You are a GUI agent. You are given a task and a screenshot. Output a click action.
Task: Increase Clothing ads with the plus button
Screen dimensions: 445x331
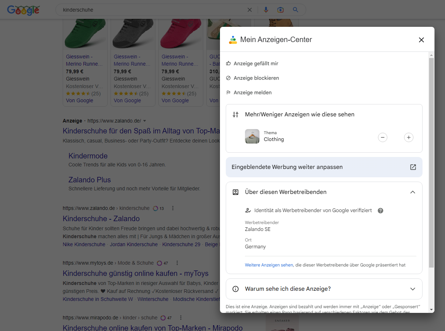coord(409,137)
